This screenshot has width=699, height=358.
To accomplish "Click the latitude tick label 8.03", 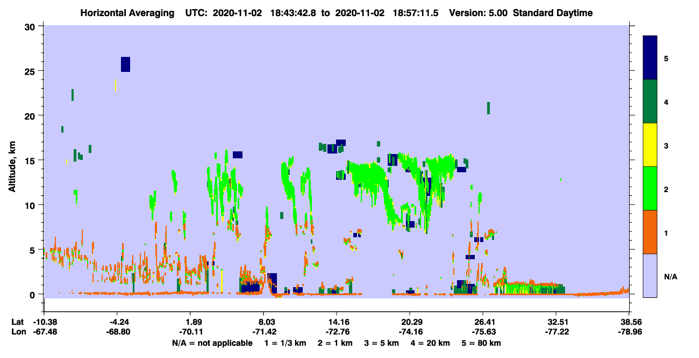I will pos(263,322).
